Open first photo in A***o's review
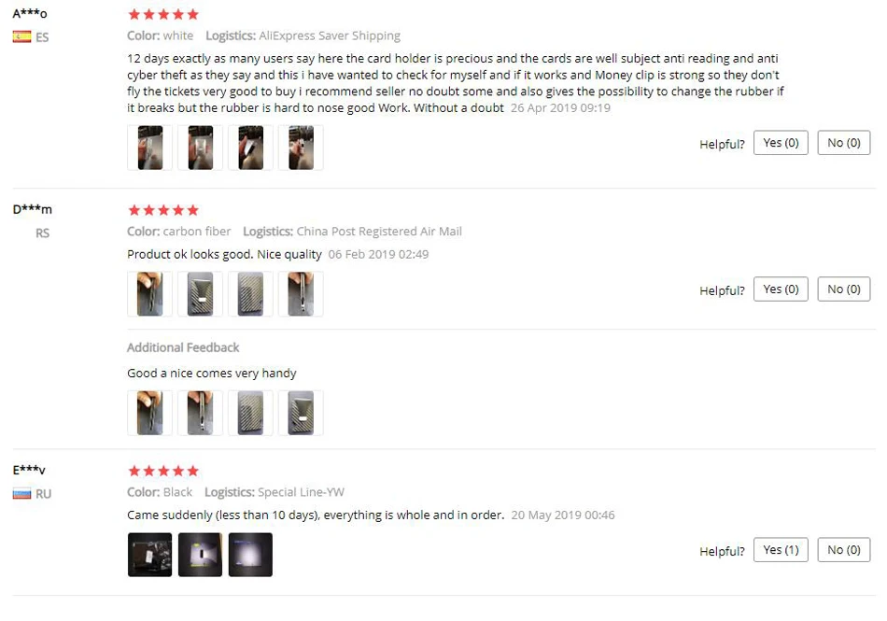This screenshot has height=621, width=887. pyautogui.click(x=150, y=148)
